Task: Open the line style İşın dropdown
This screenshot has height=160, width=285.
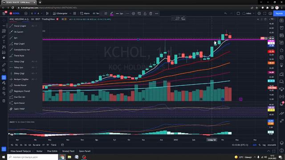Action: point(120,13)
